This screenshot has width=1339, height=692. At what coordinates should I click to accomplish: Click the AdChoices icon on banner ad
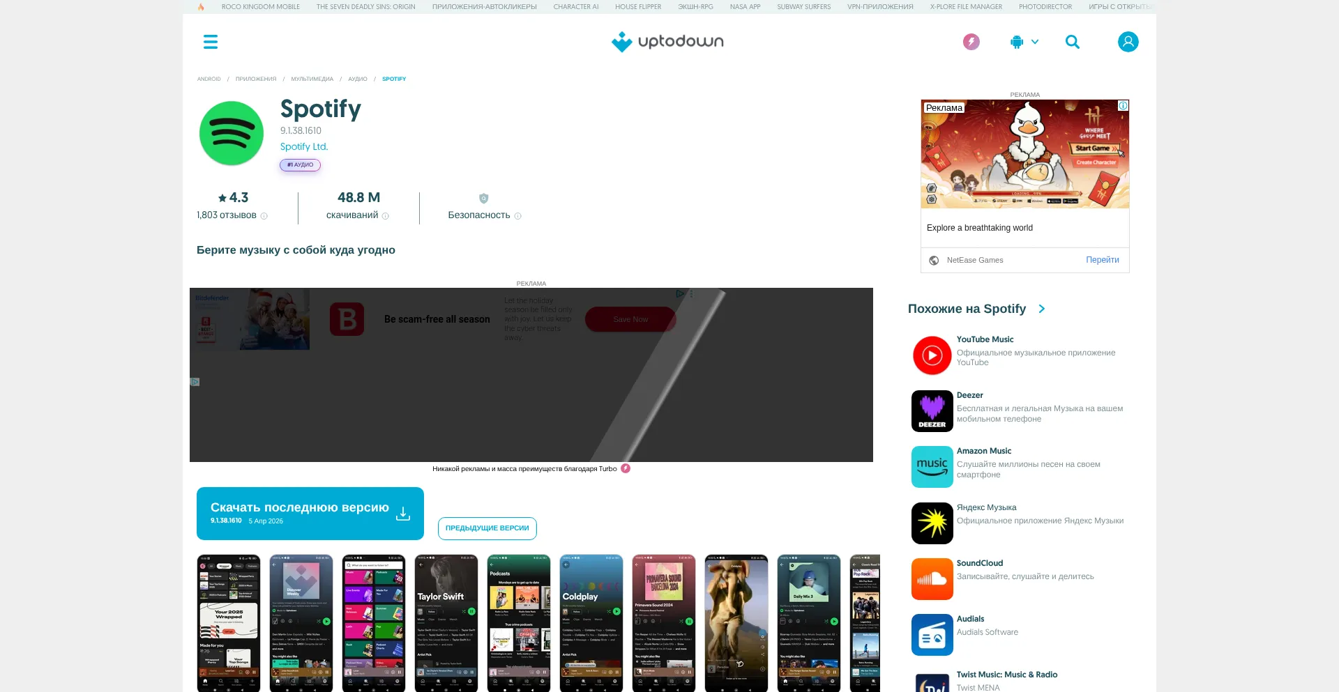680,294
